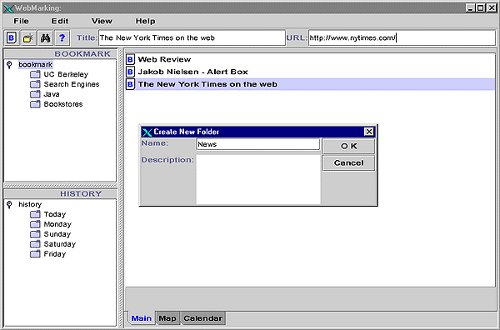Viewport: 500px width, 330px height.
Task: Select the bookmark root label
Action: (x=35, y=65)
